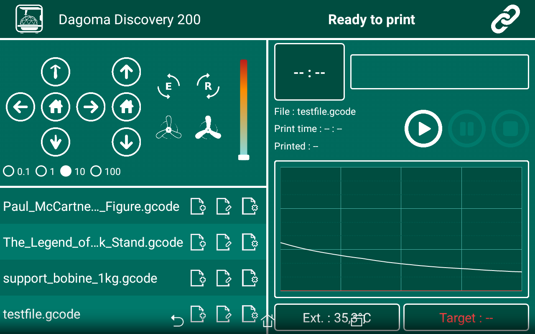This screenshot has height=334, width=535.
Task: Stop the print
Action: pos(510,129)
